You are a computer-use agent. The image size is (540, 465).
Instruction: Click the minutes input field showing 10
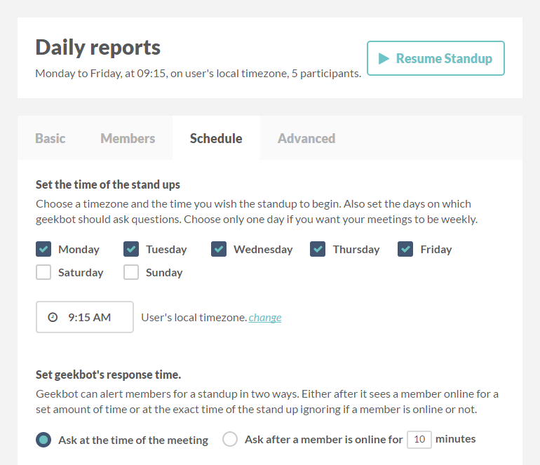pos(419,440)
